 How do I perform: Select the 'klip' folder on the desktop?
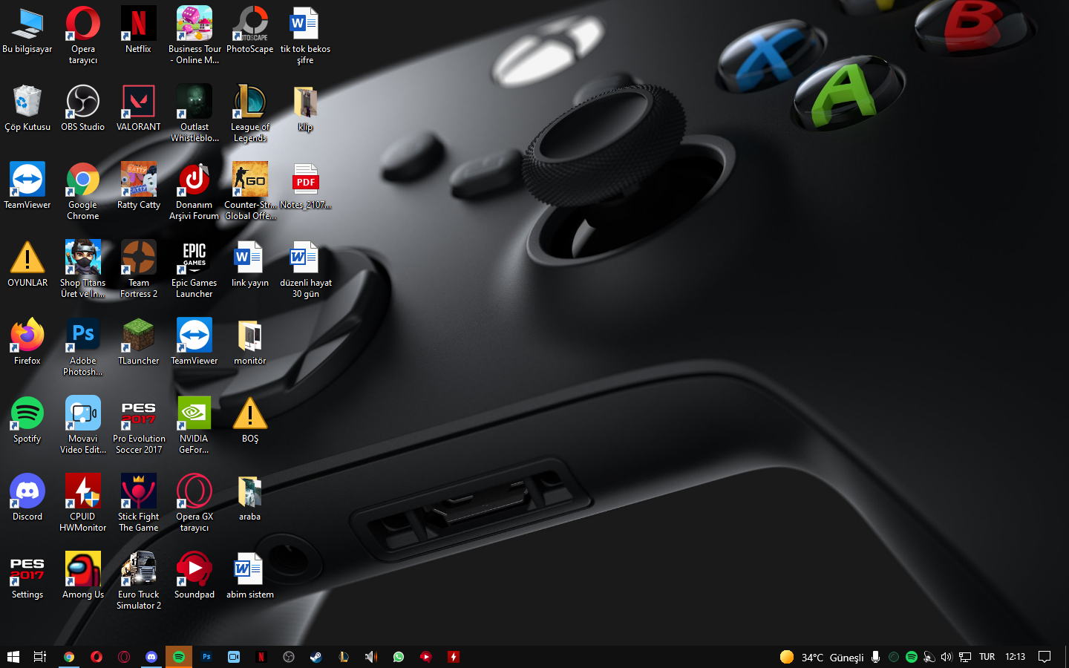pyautogui.click(x=305, y=108)
